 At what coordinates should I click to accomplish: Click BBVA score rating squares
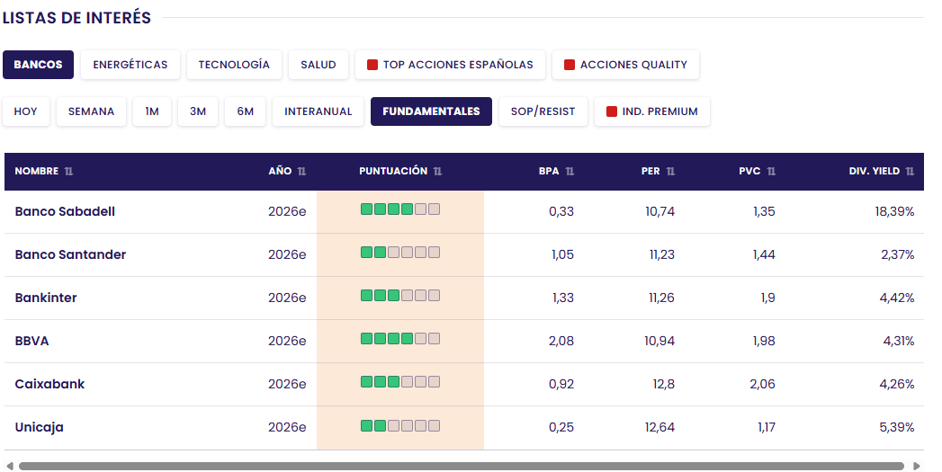pos(400,339)
